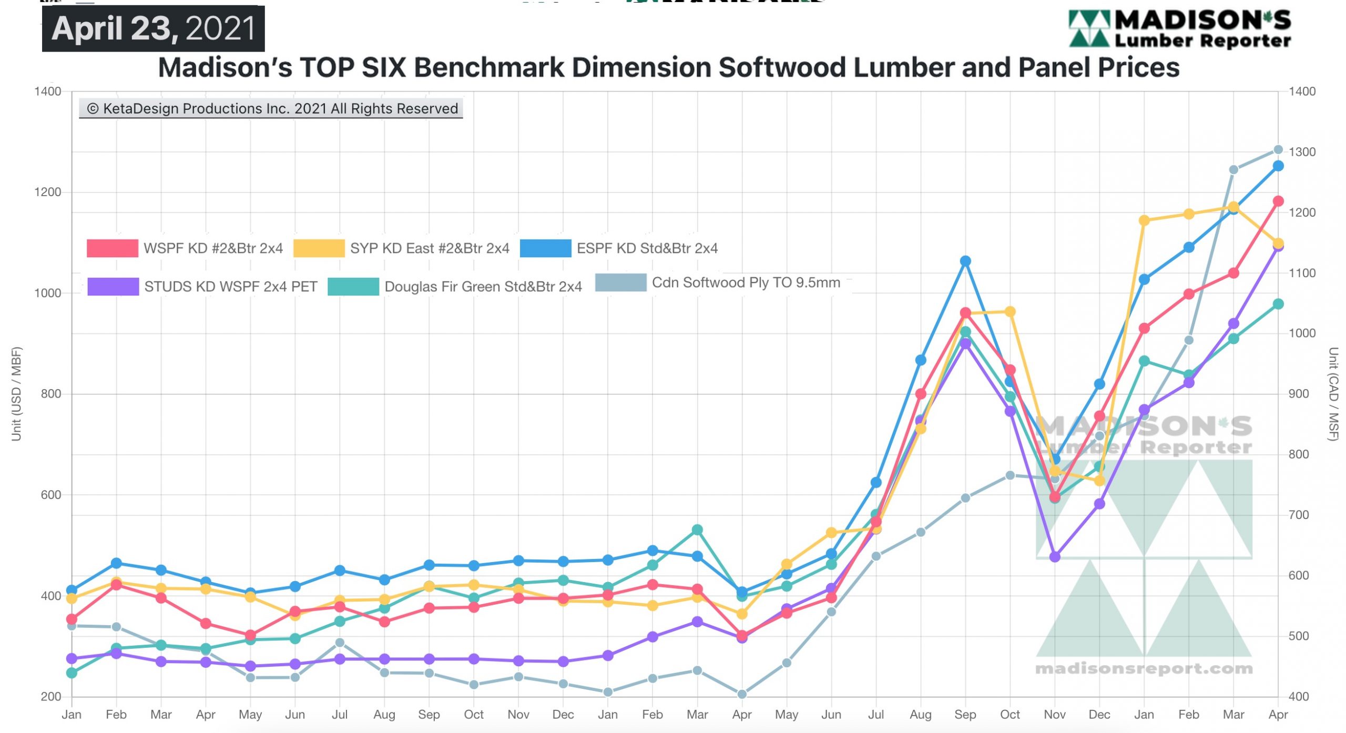The width and height of the screenshot is (1346, 733).
Task: Click the first Jan x-axis label
Action: pos(72,715)
